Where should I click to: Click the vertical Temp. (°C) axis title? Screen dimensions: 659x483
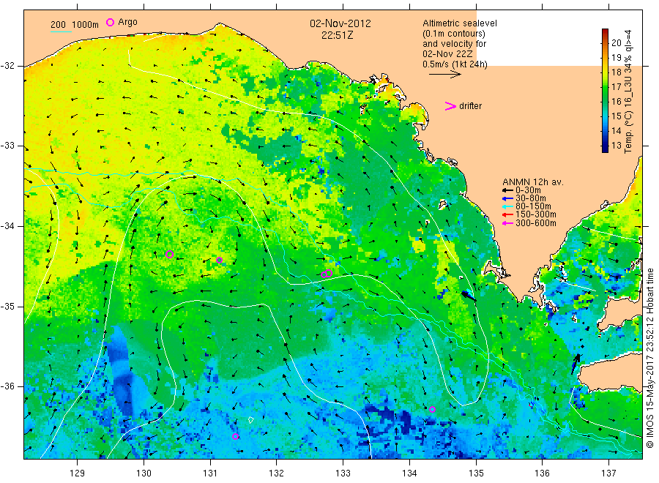[628, 91]
